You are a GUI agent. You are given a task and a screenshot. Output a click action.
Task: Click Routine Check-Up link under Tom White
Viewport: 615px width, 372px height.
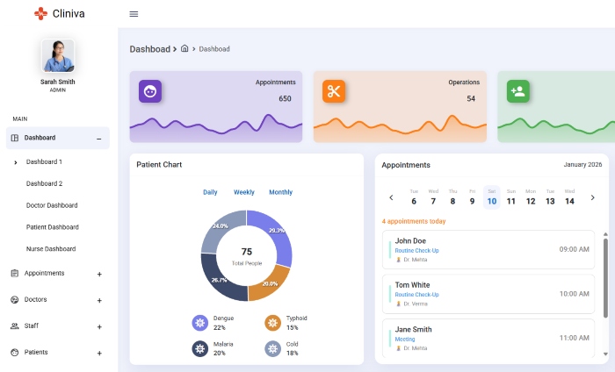pyautogui.click(x=416, y=295)
